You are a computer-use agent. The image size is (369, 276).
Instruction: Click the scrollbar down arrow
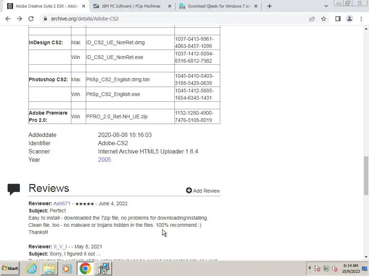click(366, 257)
